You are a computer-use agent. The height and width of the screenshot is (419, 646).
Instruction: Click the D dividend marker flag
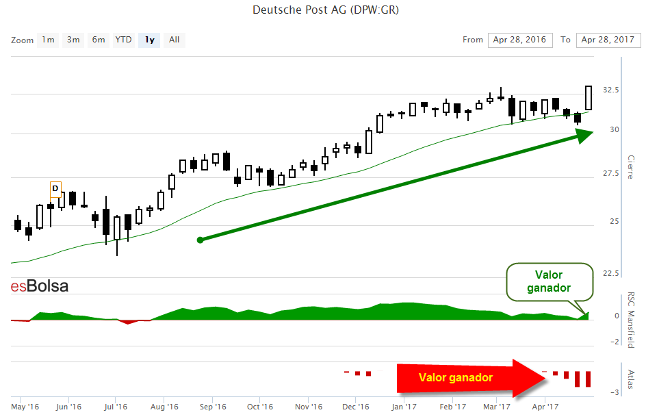coord(55,188)
